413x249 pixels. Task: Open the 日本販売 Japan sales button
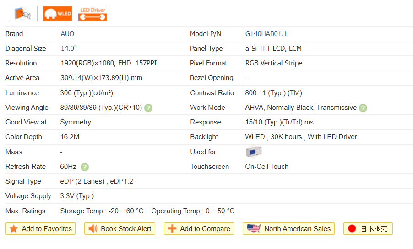368,229
